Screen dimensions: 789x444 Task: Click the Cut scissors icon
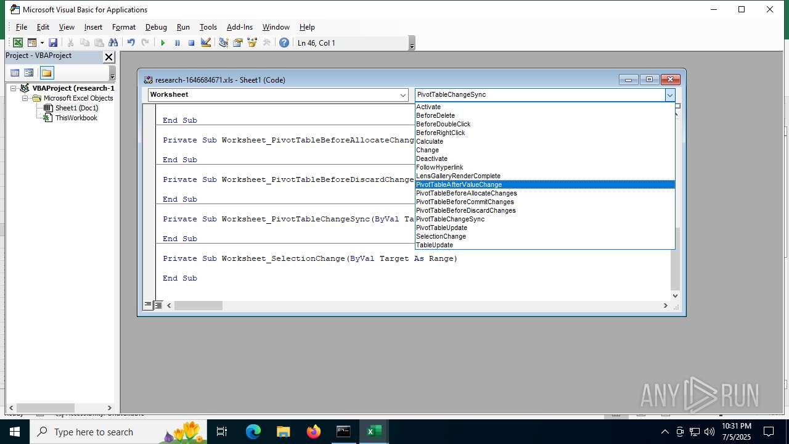tap(70, 43)
